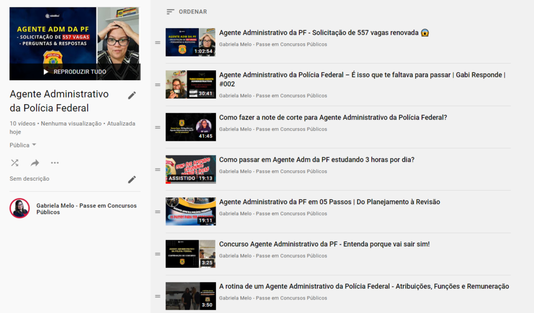Click Gabriela Melo channel avatar
534x313 pixels.
pyautogui.click(x=20, y=208)
